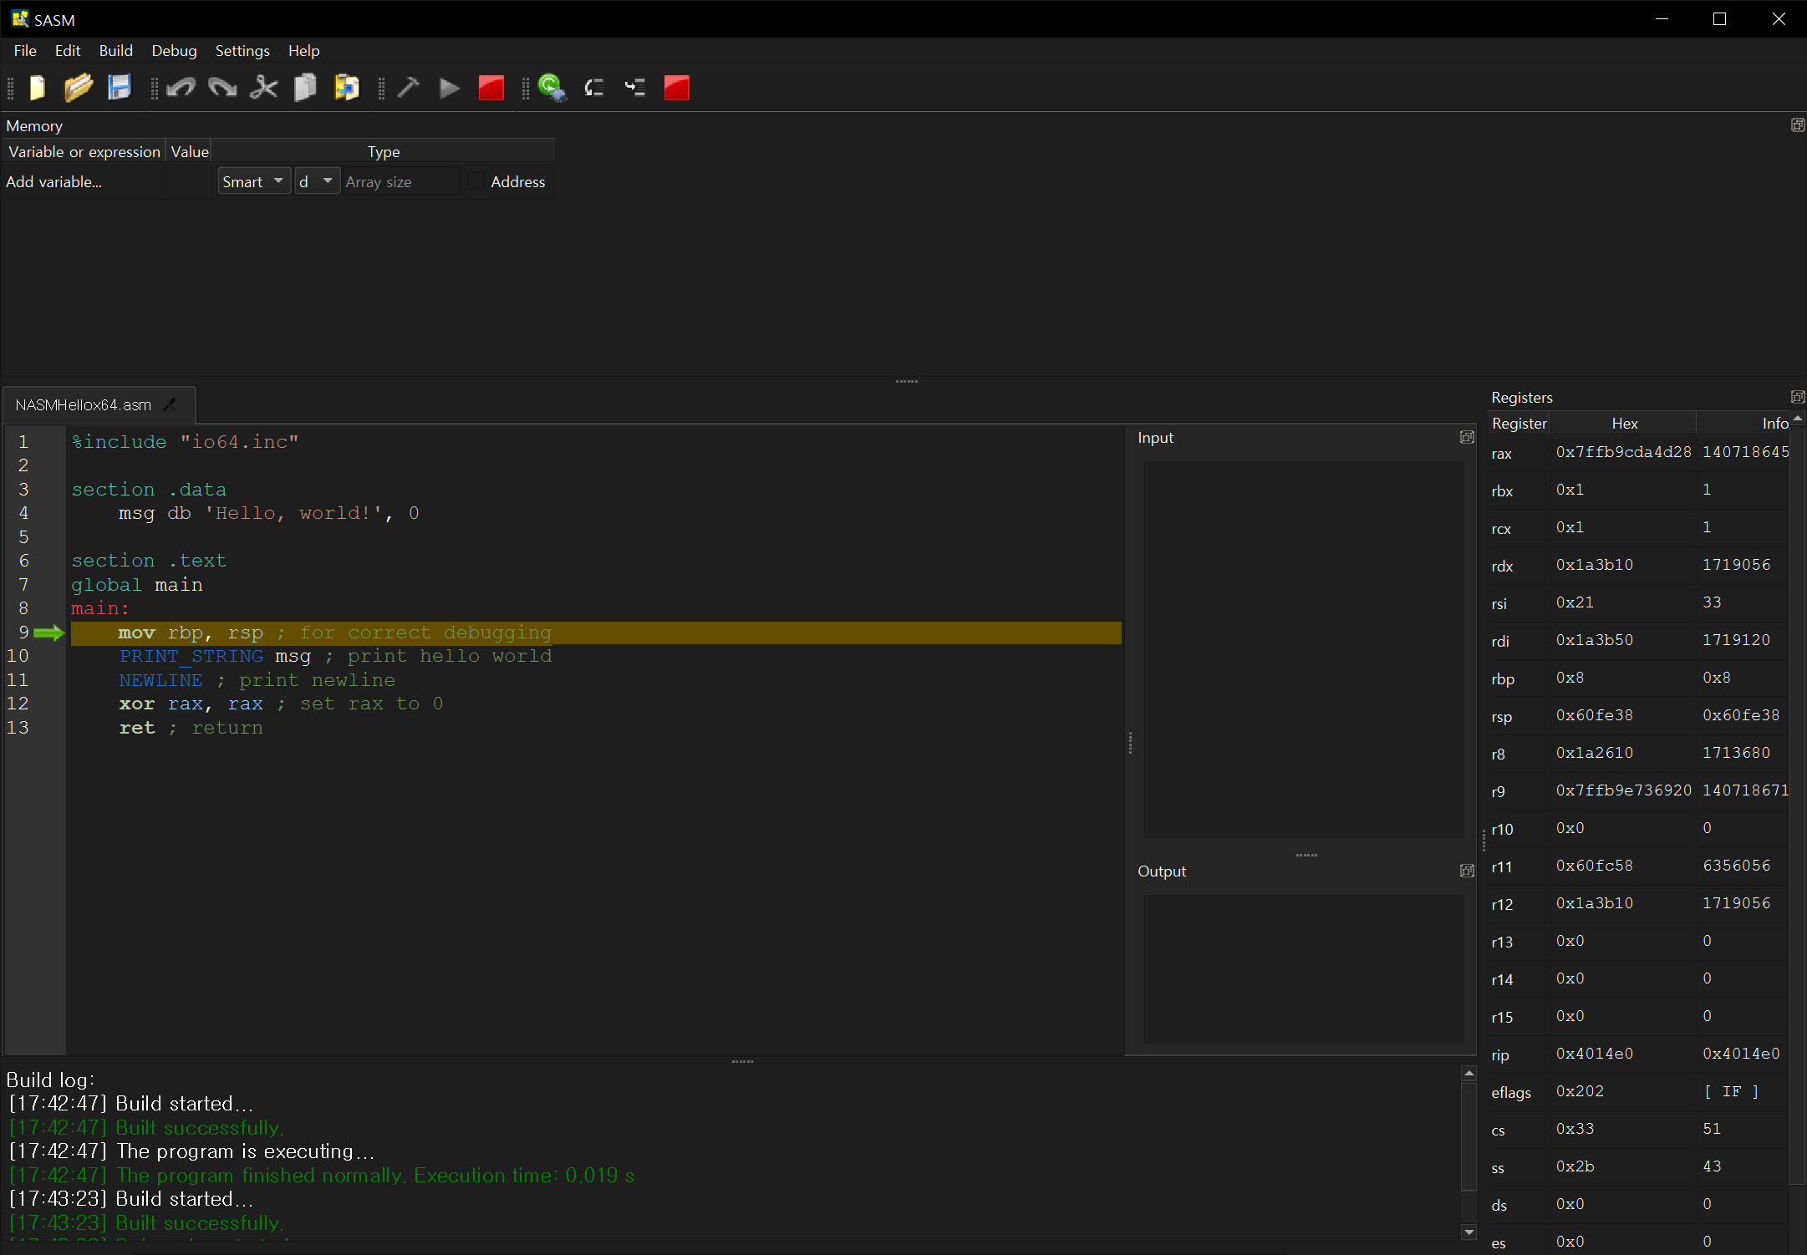Click the New file icon

click(38, 88)
